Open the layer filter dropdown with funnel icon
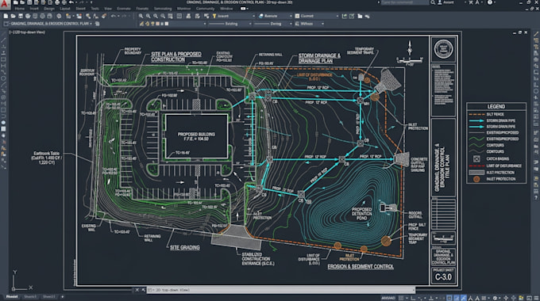 pyautogui.click(x=233, y=16)
